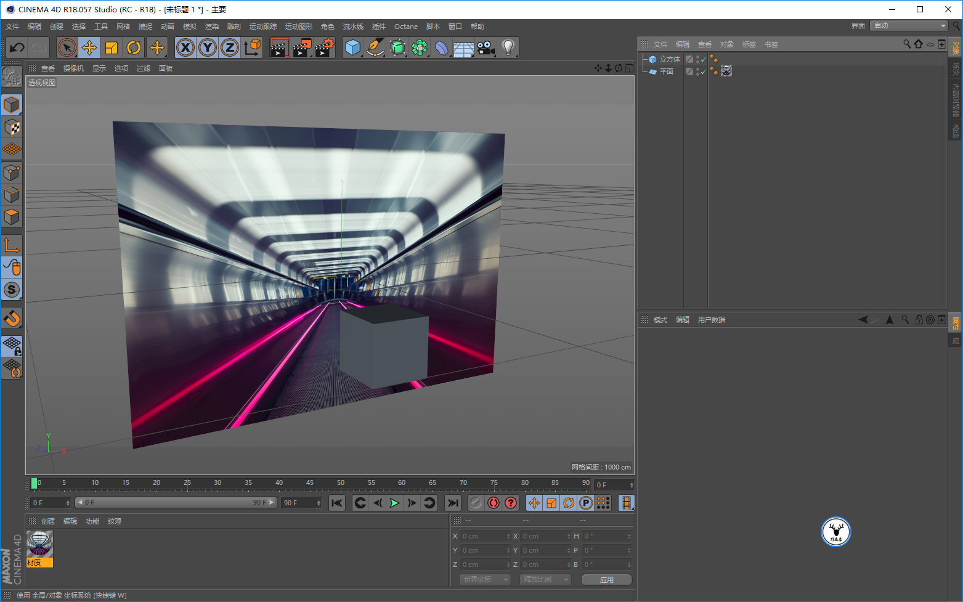Expand the 缩放比例 dropdown
This screenshot has width=963, height=602.
tap(545, 579)
